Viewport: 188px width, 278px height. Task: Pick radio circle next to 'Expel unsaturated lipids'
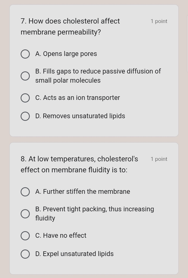(25, 254)
